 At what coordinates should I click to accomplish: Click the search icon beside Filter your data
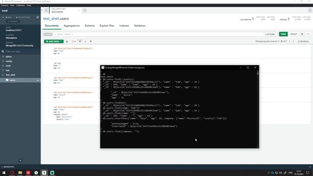[x=3, y=51]
